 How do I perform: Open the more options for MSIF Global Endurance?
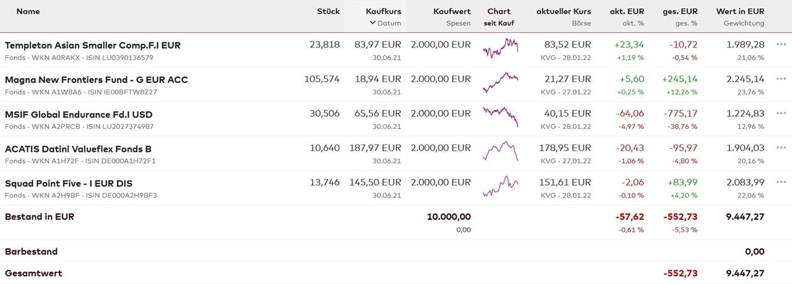coord(781,114)
